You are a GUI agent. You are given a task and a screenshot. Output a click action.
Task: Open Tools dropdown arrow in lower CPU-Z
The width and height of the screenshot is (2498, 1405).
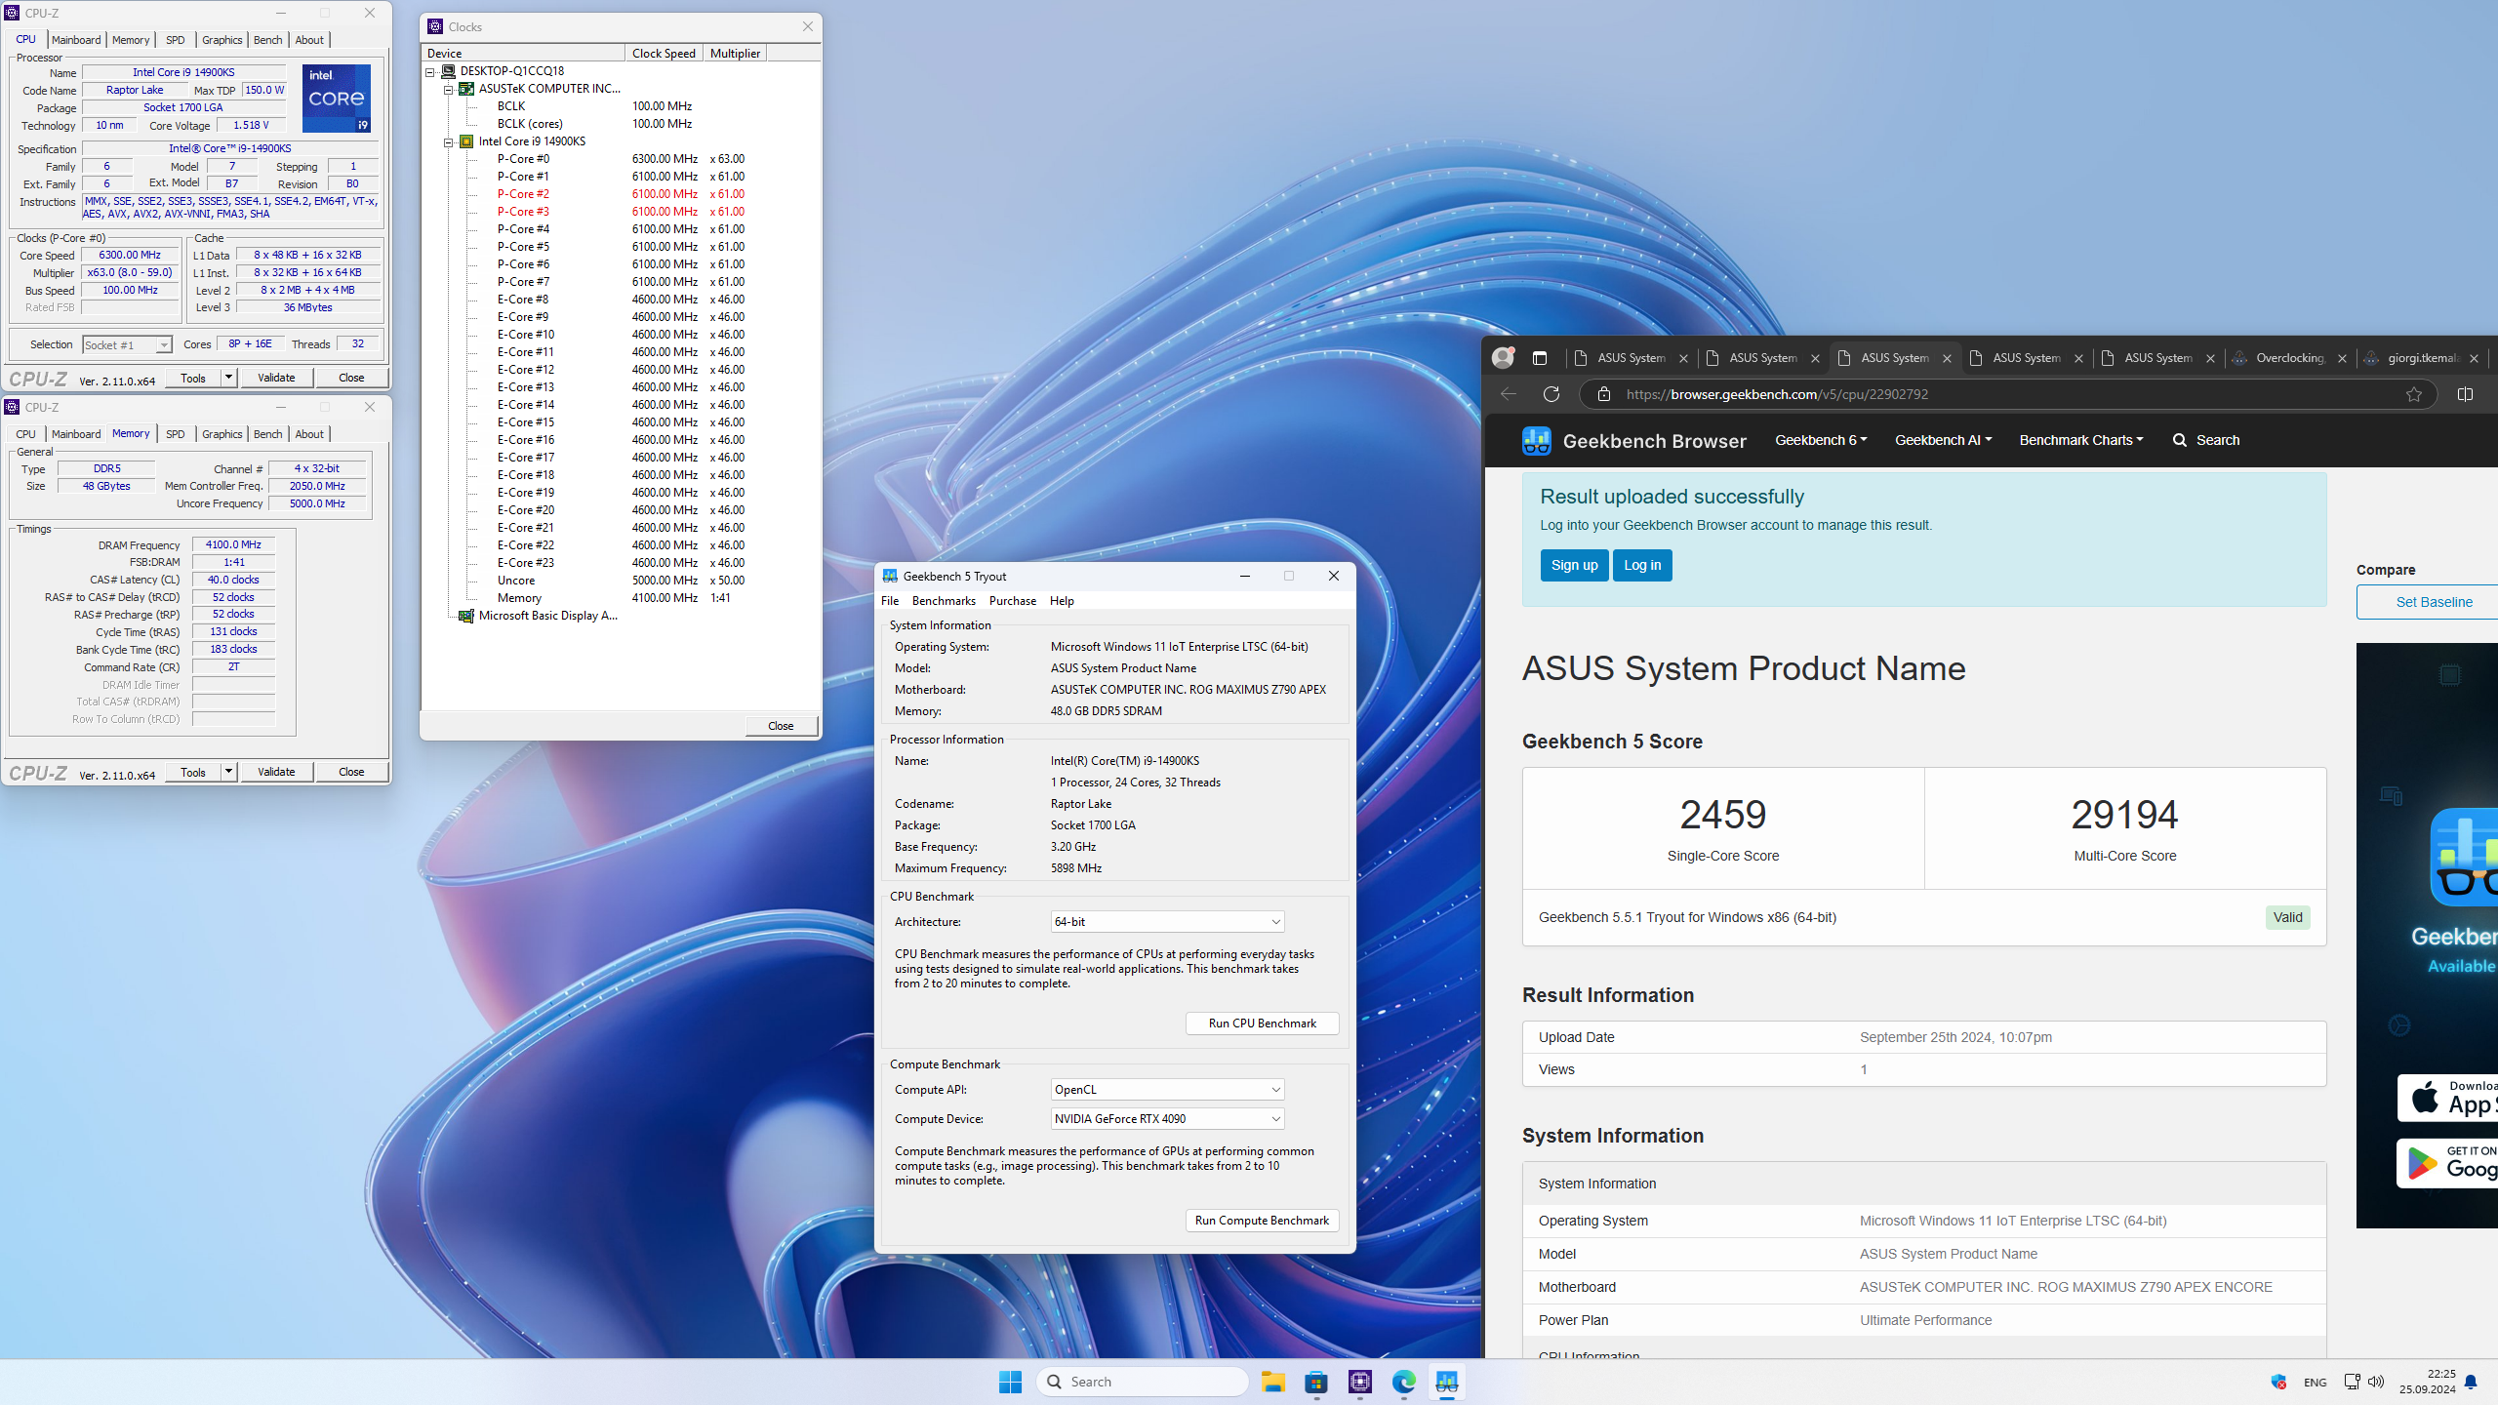pos(228,772)
